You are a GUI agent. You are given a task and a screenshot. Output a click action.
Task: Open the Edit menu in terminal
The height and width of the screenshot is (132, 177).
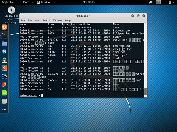click(x=30, y=20)
